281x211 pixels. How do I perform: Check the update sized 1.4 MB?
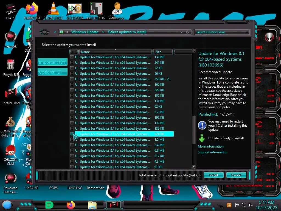tap(72, 57)
